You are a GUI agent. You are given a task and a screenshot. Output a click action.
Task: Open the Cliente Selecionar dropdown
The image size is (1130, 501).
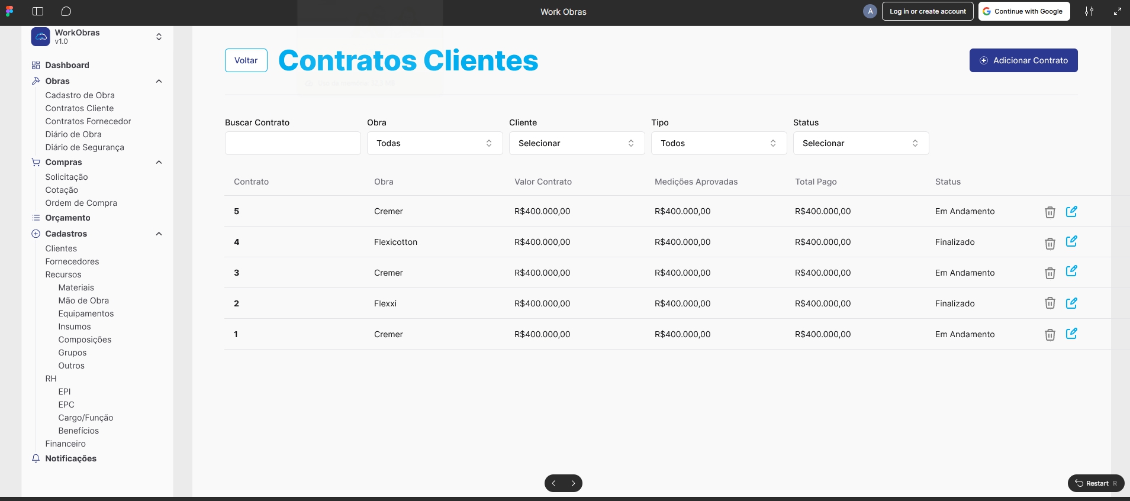[577, 143]
